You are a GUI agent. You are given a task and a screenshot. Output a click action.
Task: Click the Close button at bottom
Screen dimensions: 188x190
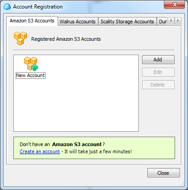tap(163, 173)
